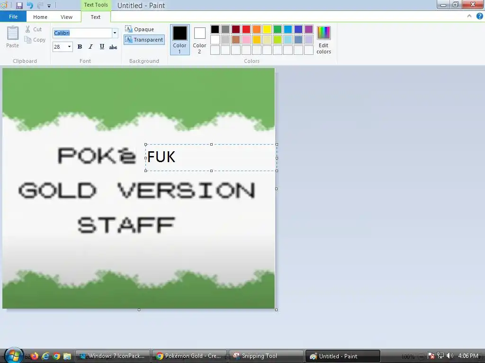The width and height of the screenshot is (485, 363).
Task: Collapse the ribbon with the caret arrow
Action: coord(469,17)
